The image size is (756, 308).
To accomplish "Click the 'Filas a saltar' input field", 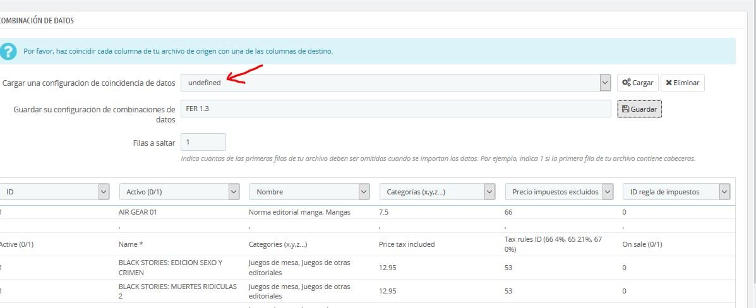I will click(203, 142).
